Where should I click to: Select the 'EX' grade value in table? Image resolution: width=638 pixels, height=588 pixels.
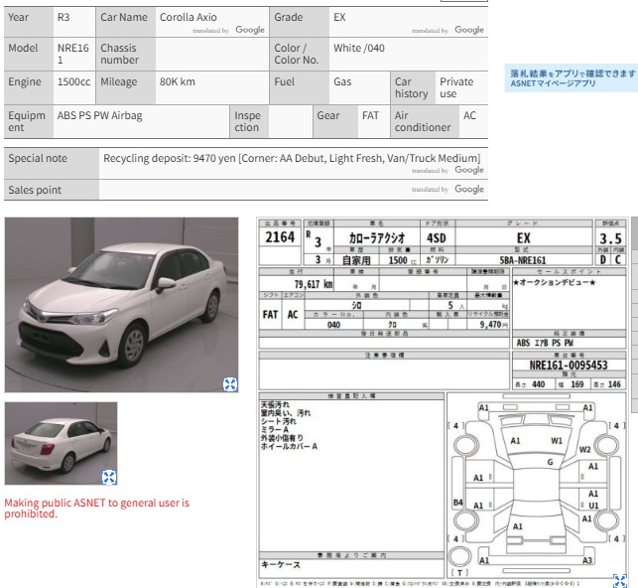pos(339,17)
